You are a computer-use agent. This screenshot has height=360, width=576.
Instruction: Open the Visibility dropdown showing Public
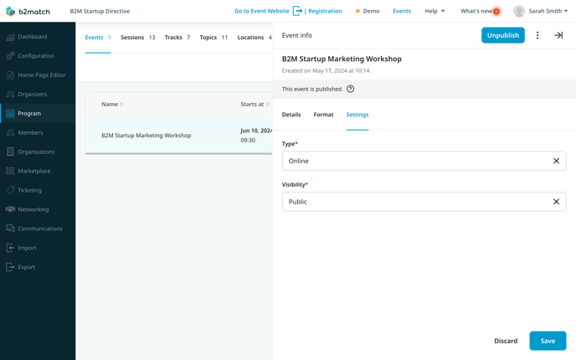point(424,202)
